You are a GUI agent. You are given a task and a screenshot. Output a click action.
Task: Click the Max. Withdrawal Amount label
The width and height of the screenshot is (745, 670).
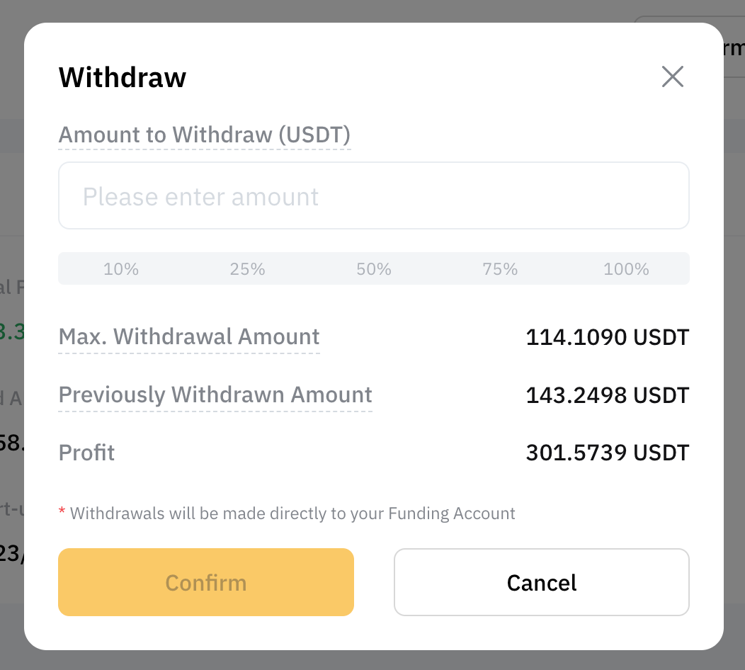click(x=189, y=336)
